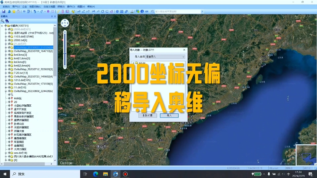Select the circle drawing tool
The height and width of the screenshot is (178, 317).
pyautogui.click(x=103, y=11)
